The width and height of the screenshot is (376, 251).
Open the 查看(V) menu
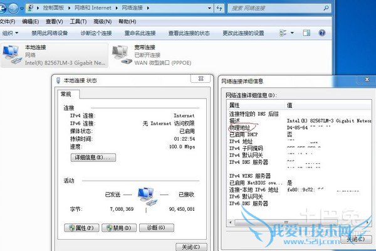[x=54, y=21]
